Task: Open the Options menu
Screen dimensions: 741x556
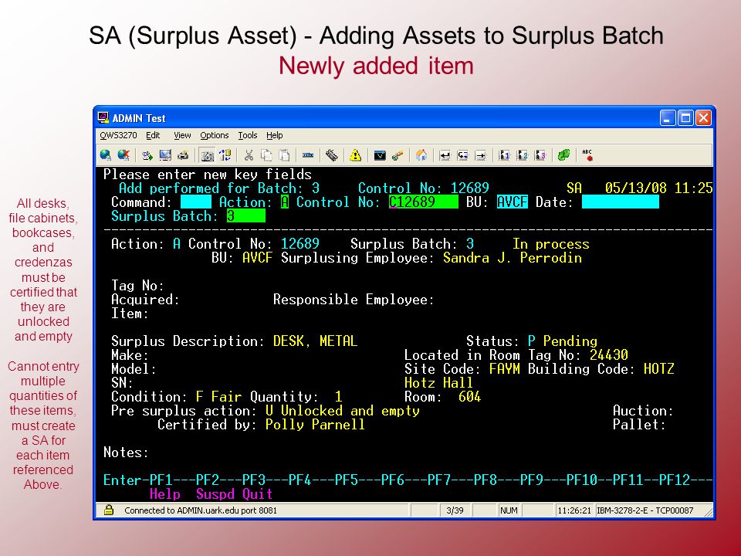Action: point(214,135)
